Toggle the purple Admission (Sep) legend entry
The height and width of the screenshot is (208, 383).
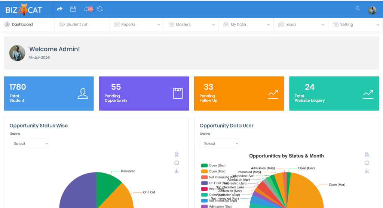217,207
